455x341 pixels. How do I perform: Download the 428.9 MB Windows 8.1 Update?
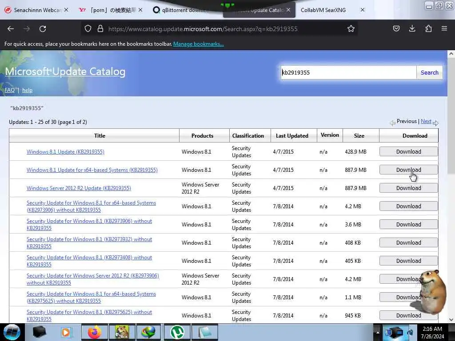(409, 152)
